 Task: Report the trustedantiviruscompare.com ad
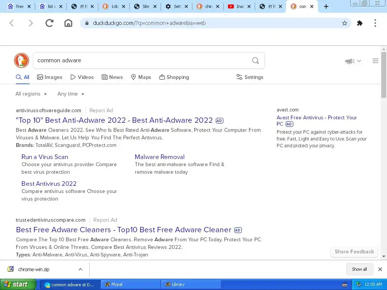[105, 220]
